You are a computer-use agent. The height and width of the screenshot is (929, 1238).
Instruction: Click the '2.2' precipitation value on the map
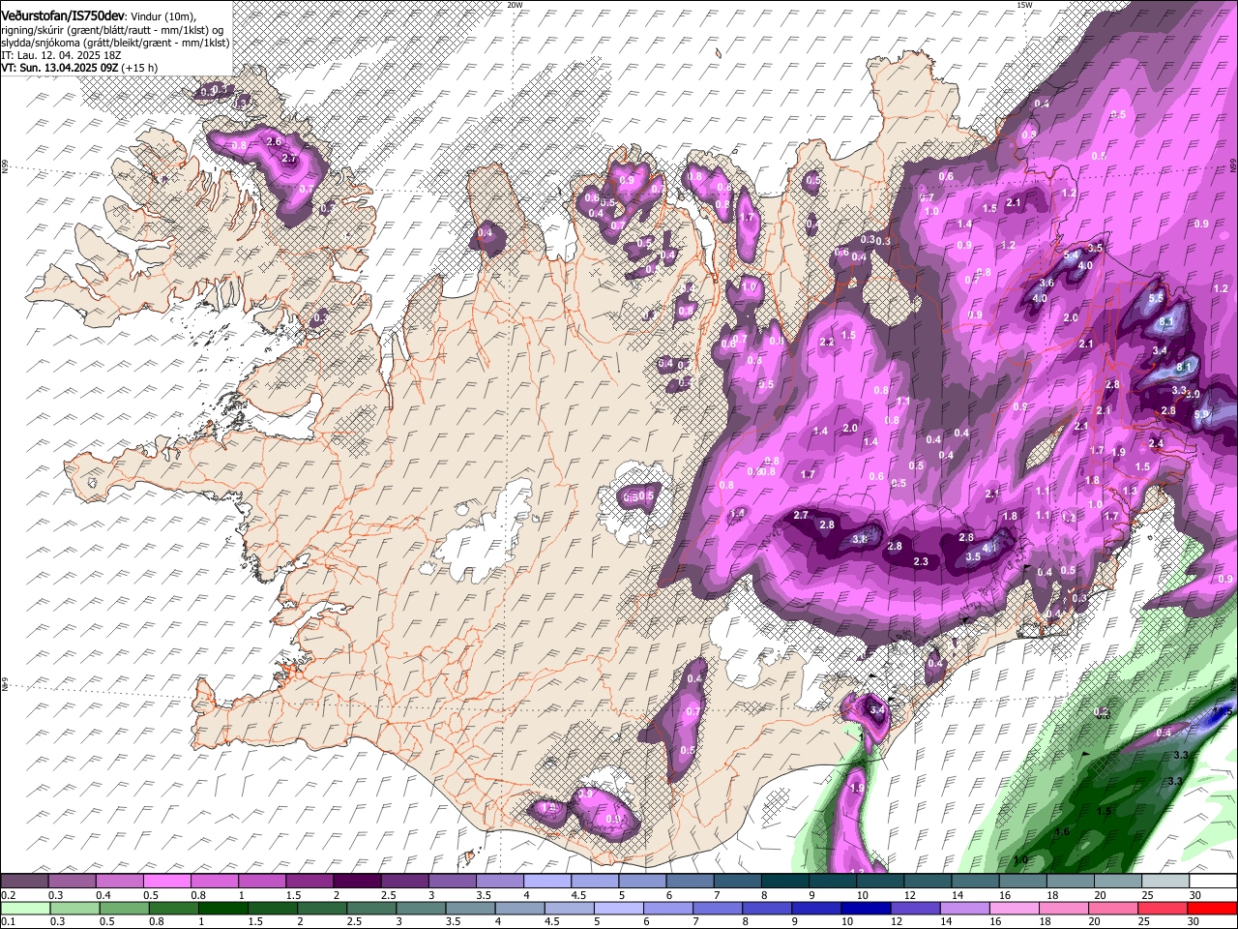point(827,343)
